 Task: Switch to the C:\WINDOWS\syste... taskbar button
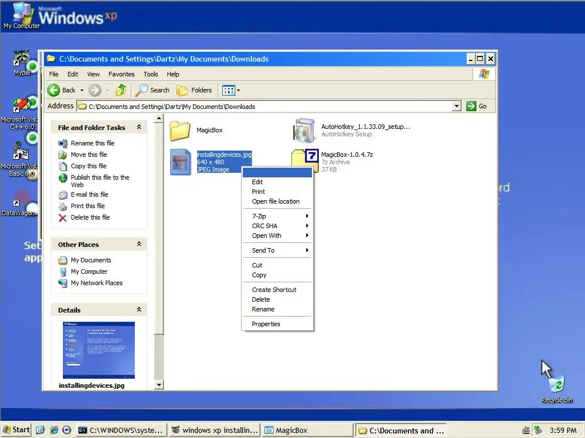click(x=121, y=431)
